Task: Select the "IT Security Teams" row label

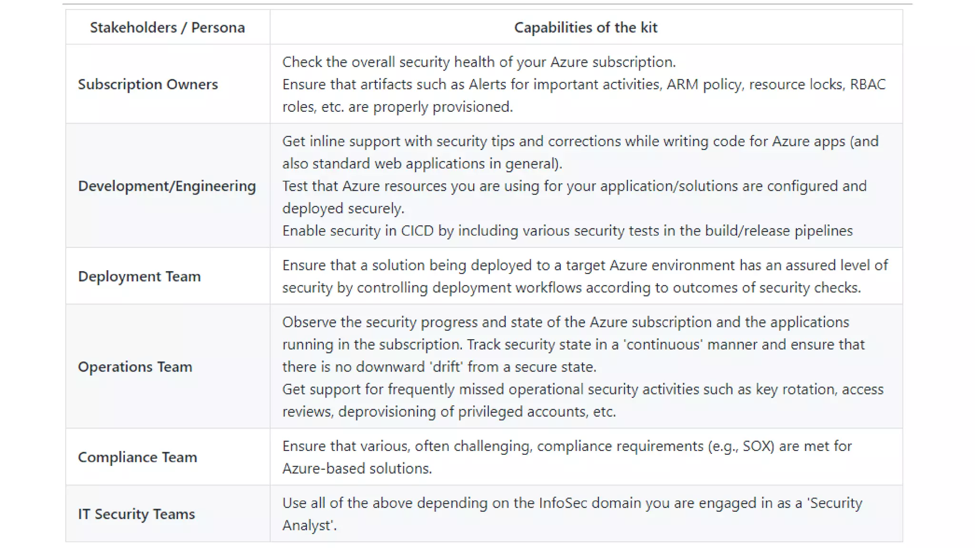Action: click(136, 514)
